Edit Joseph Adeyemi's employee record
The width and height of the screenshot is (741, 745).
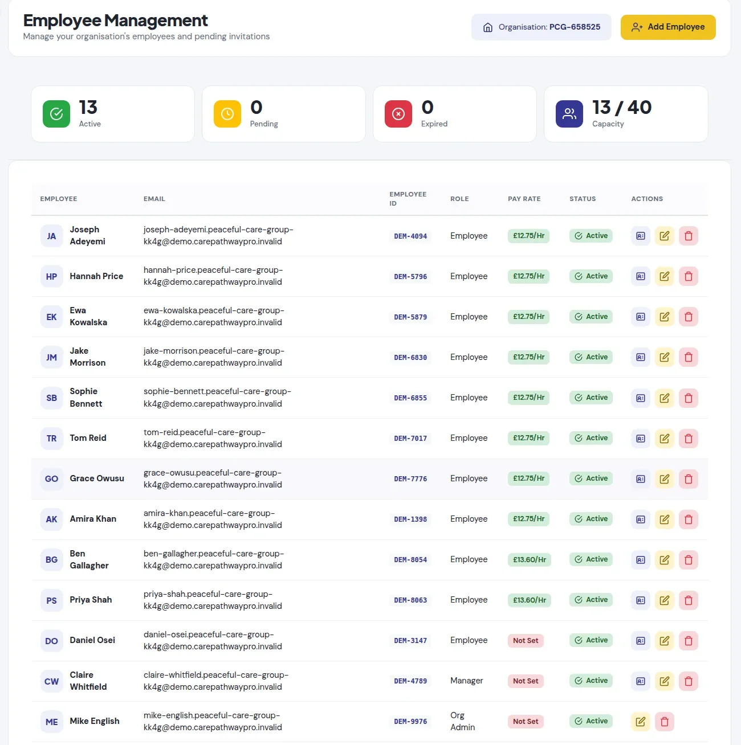[665, 236]
